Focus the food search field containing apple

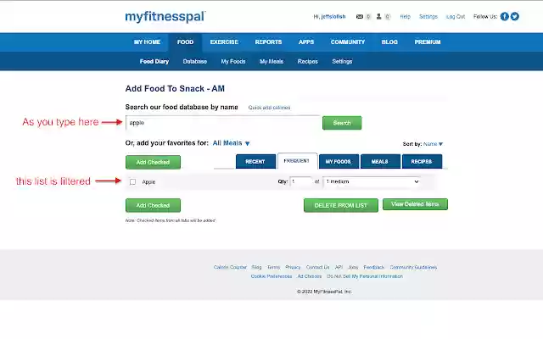pyautogui.click(x=223, y=123)
